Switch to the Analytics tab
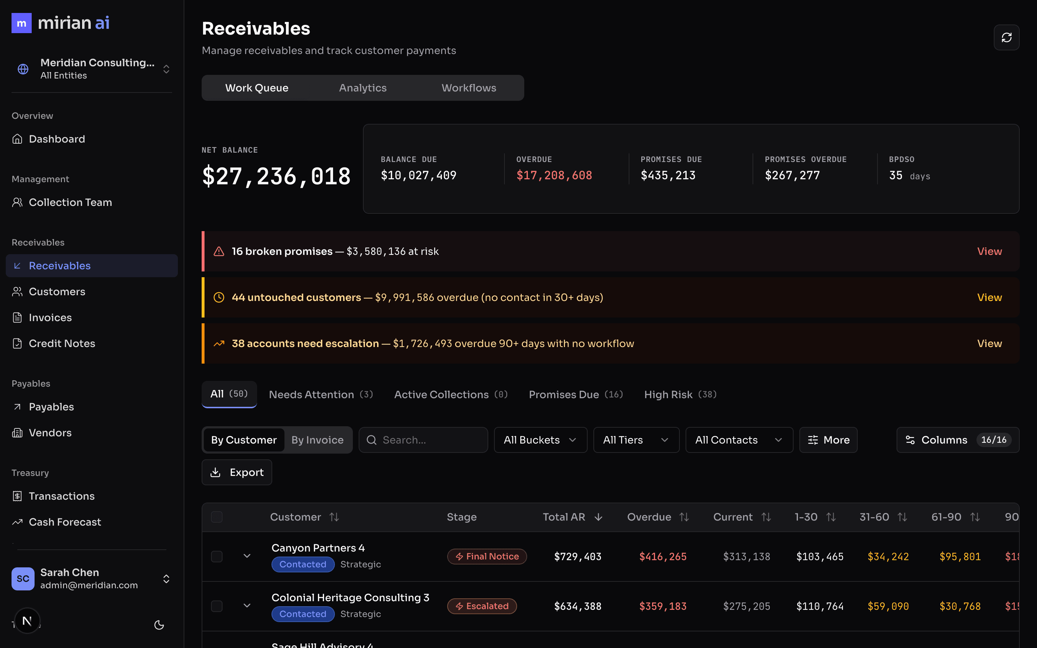This screenshot has width=1037, height=648. pyautogui.click(x=363, y=88)
